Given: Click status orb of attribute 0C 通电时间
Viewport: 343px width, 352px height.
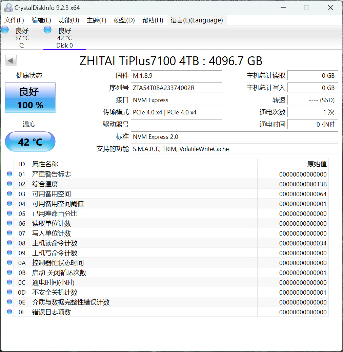Looking at the screenshot, I should tap(9, 282).
